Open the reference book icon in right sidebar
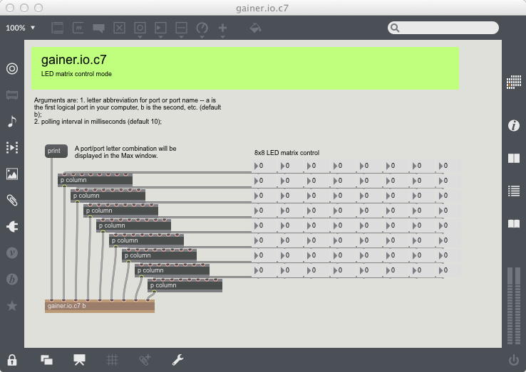This screenshot has width=526, height=372. (514, 158)
